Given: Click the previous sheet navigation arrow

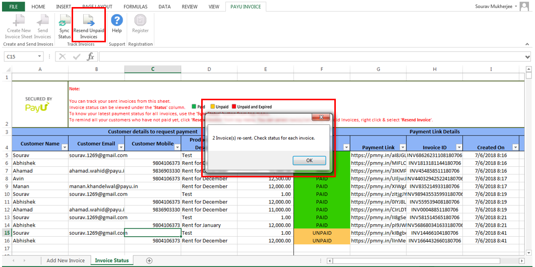Looking at the screenshot, I should pyautogui.click(x=14, y=260).
